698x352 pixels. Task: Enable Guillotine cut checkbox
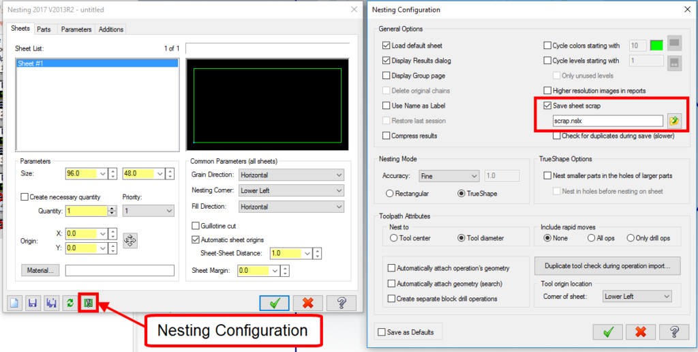click(x=196, y=226)
